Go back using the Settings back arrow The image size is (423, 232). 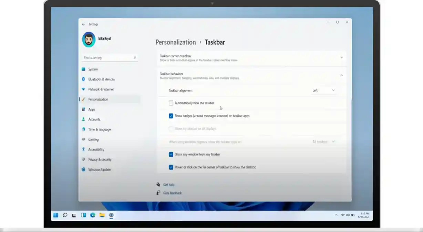click(83, 24)
